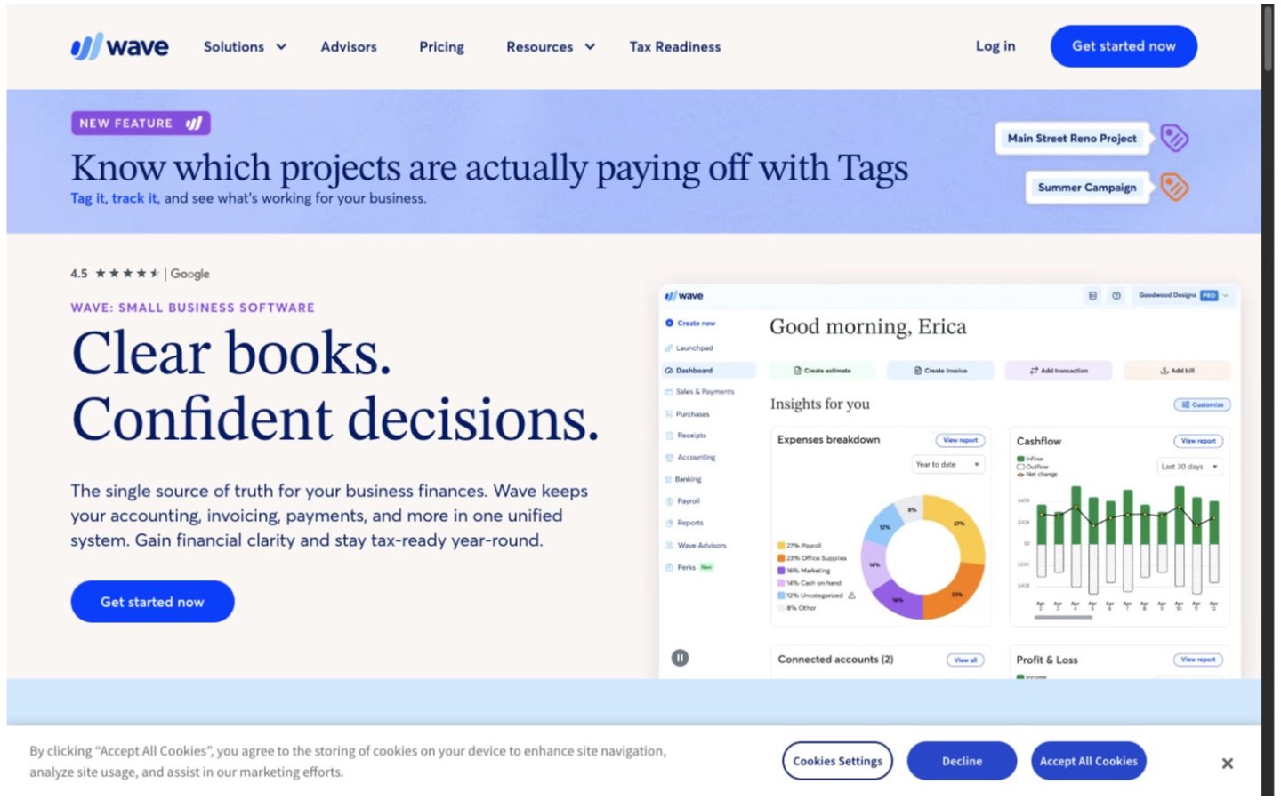Open Banking in the preview sidebar
This screenshot has width=1281, height=800.
(x=688, y=479)
